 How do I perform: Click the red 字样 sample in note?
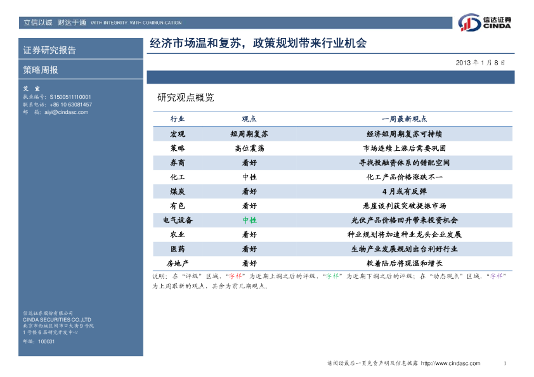236,276
